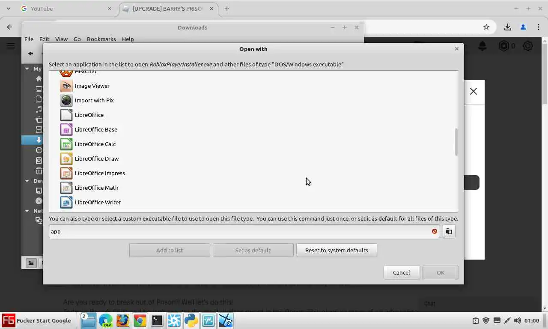Select the LibreOffice Impress icon
This screenshot has height=329, width=548.
point(66,173)
